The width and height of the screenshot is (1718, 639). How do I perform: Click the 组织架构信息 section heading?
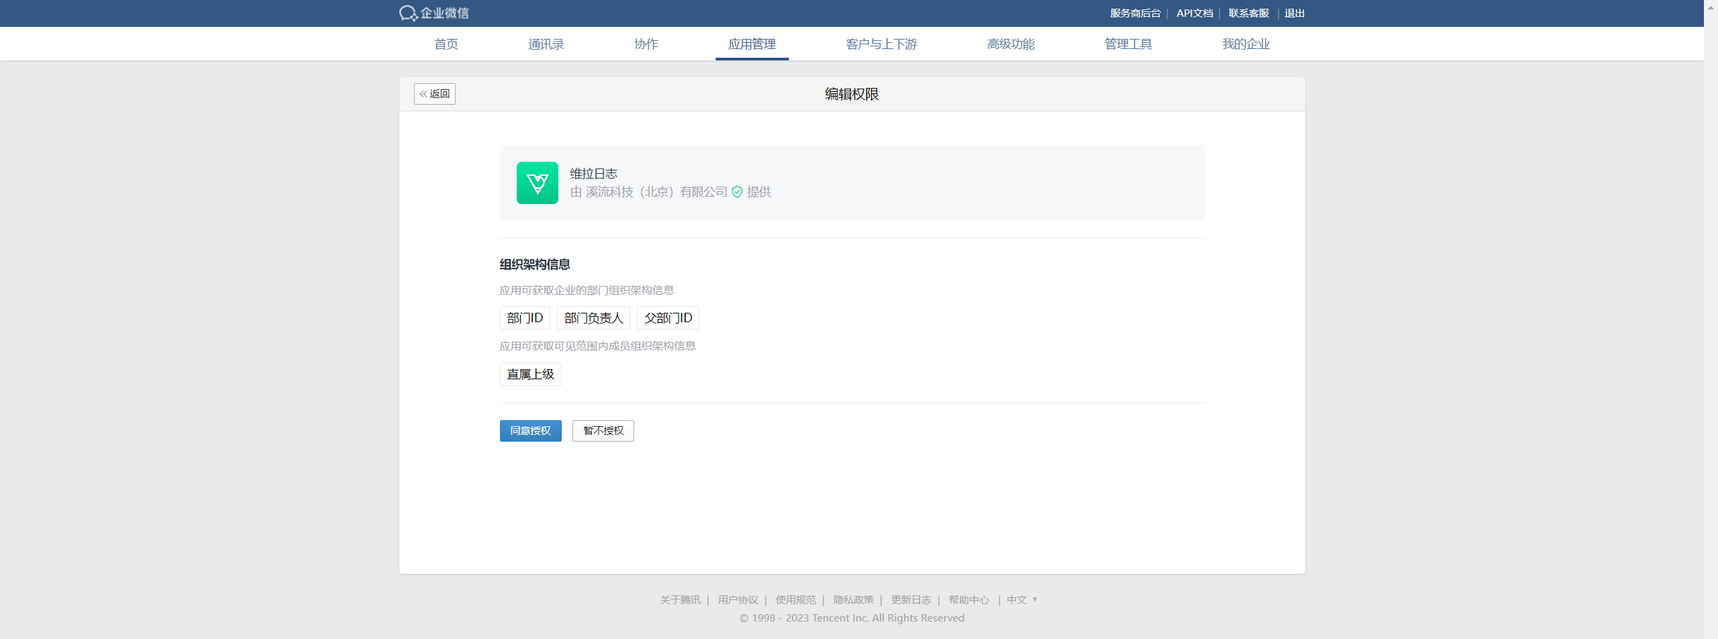[535, 264]
